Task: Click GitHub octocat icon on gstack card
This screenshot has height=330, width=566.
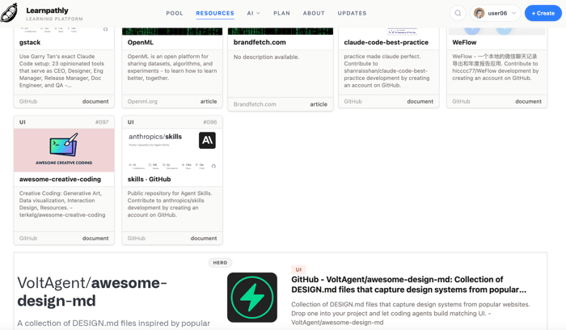Action: pos(105,30)
